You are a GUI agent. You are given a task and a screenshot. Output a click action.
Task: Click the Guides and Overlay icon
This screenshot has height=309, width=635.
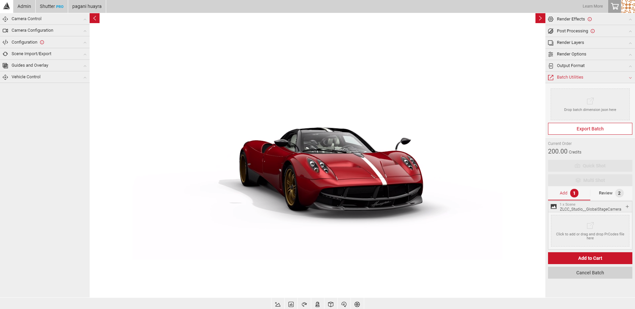[5, 65]
